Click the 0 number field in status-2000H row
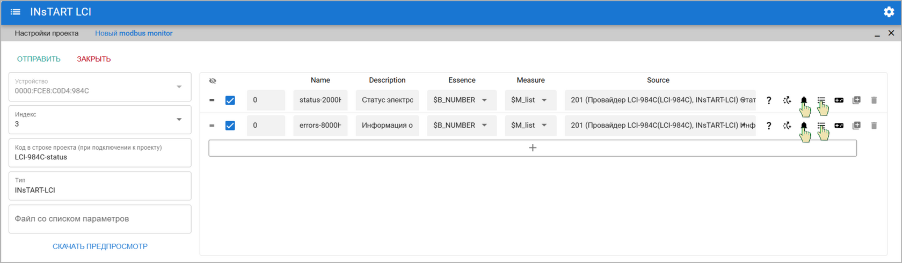The width and height of the screenshot is (902, 263). tap(266, 100)
